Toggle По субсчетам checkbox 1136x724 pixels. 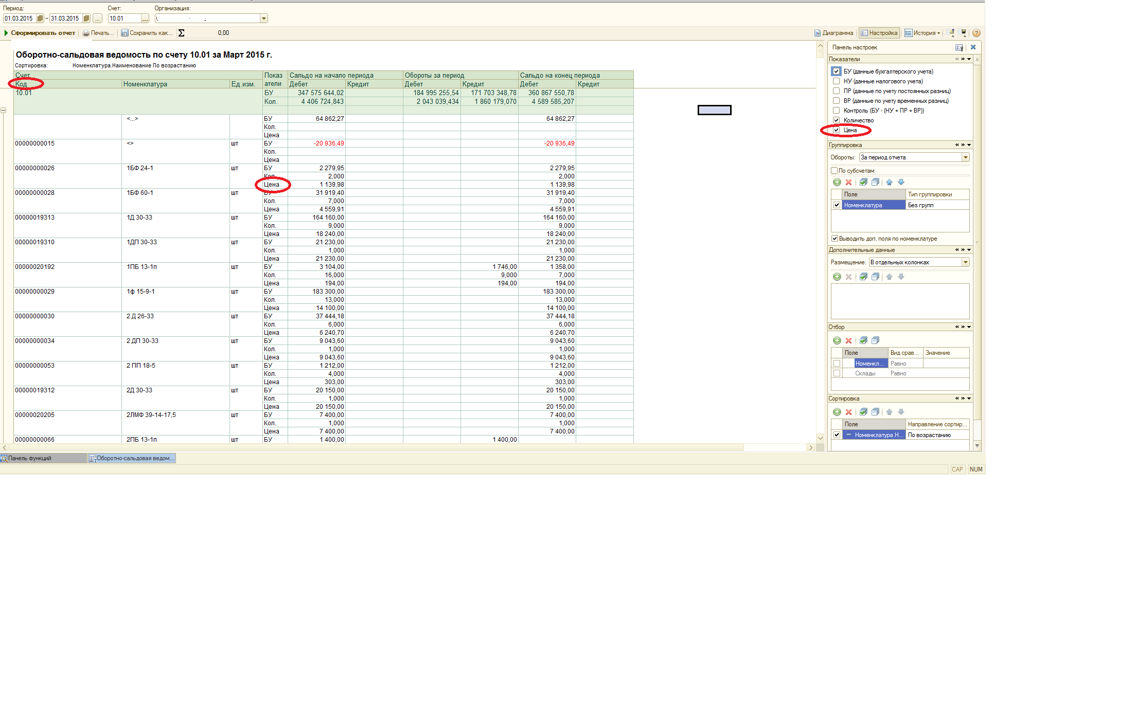click(834, 171)
